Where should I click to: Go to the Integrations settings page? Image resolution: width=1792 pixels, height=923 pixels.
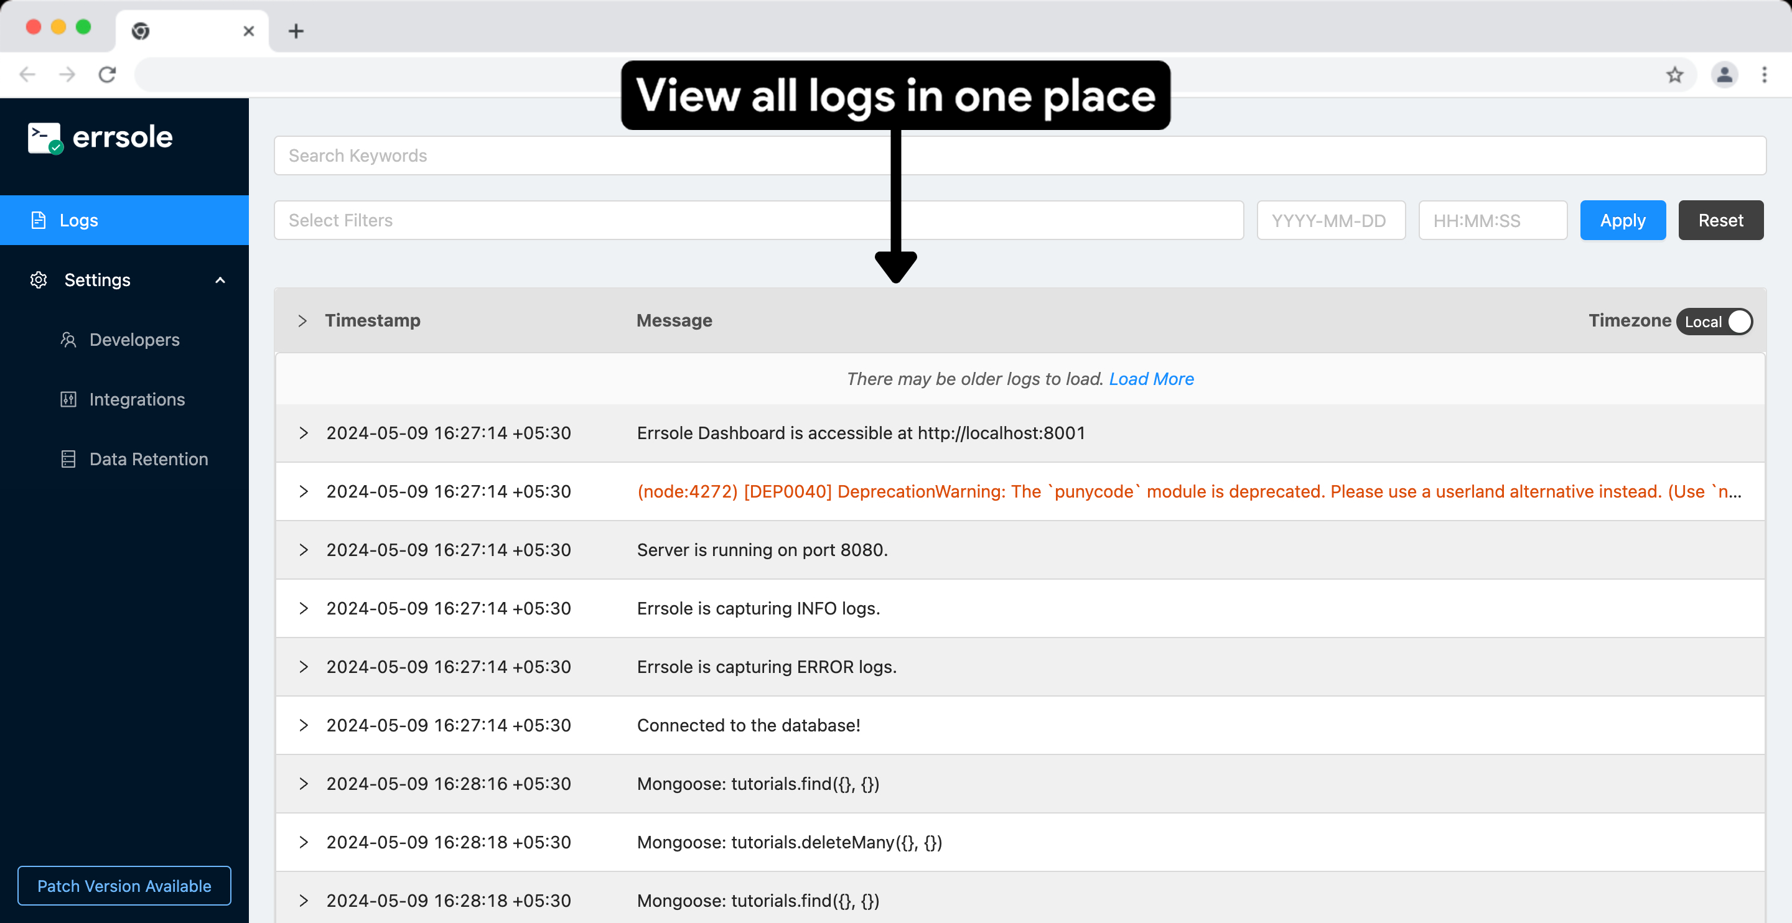click(x=137, y=399)
